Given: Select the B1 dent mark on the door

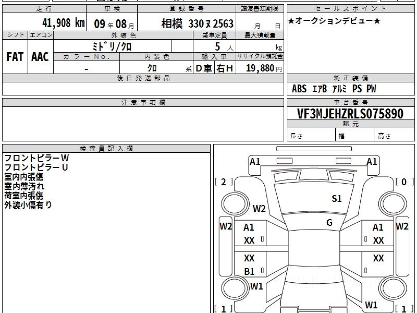Looking at the screenshot, I should point(249,272).
